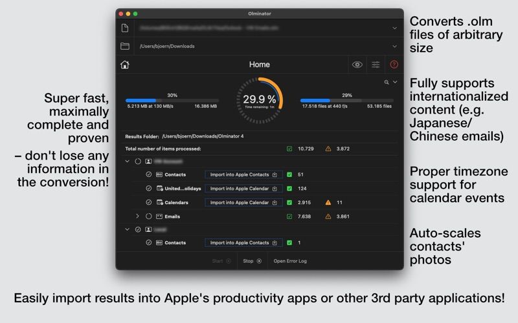Click green check next to 7.638
The height and width of the screenshot is (323, 518).
coord(289,216)
